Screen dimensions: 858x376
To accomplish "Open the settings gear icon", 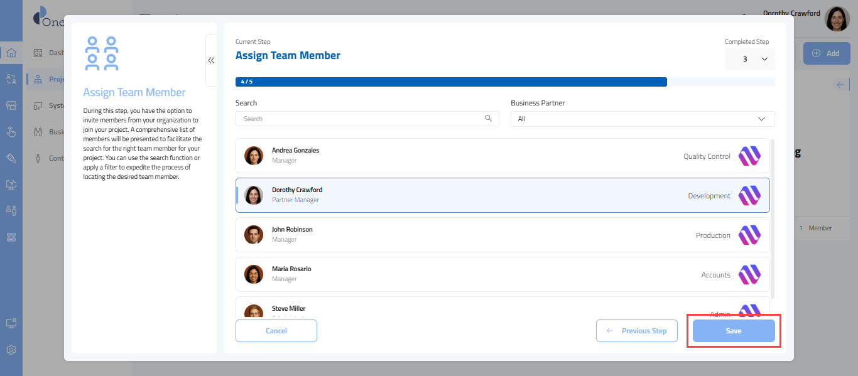I will [x=11, y=350].
